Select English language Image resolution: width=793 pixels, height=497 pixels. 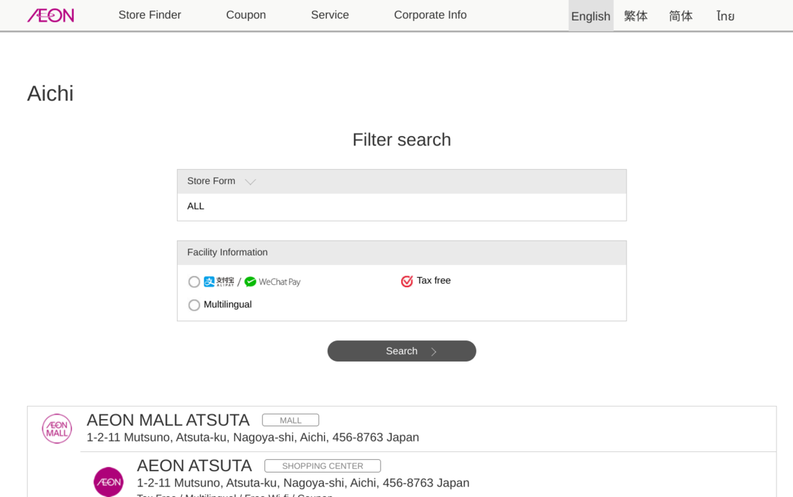pyautogui.click(x=591, y=16)
